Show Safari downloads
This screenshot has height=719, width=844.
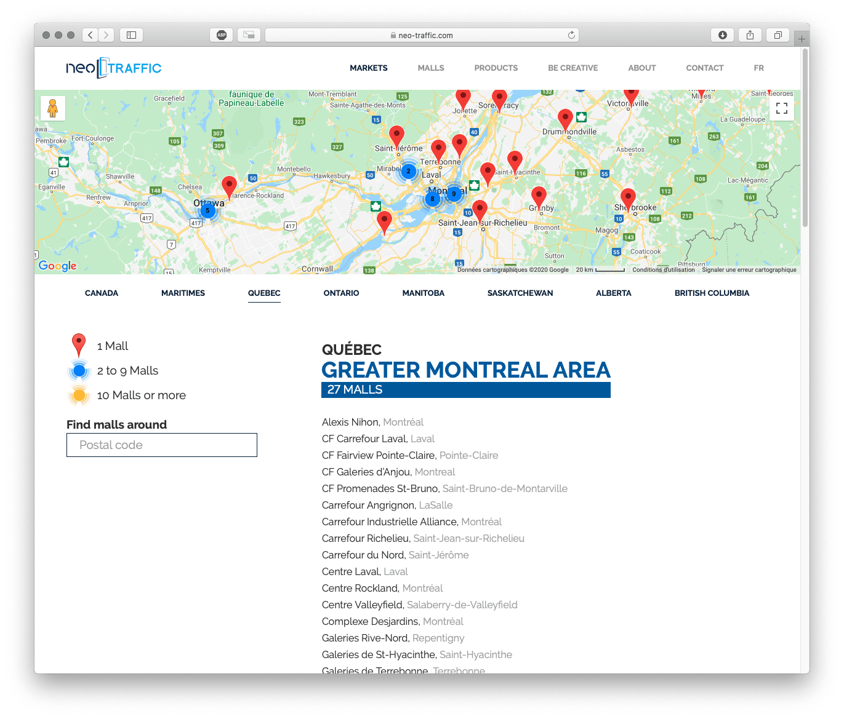tap(722, 35)
